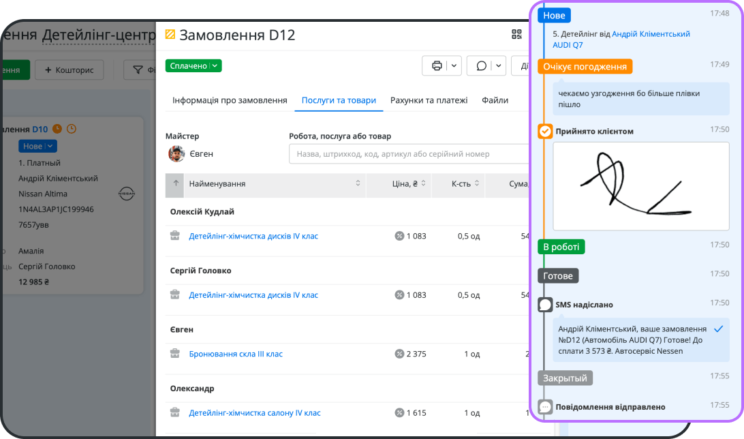Click discount icon in Олексій Кудлай's 1 083 row
The image size is (744, 439).
[x=399, y=236]
